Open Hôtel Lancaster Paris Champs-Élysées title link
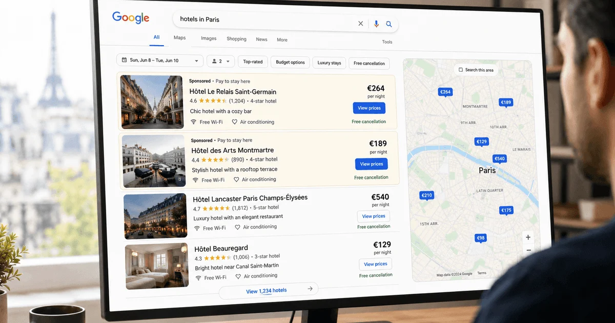The image size is (615, 323). [x=250, y=198]
